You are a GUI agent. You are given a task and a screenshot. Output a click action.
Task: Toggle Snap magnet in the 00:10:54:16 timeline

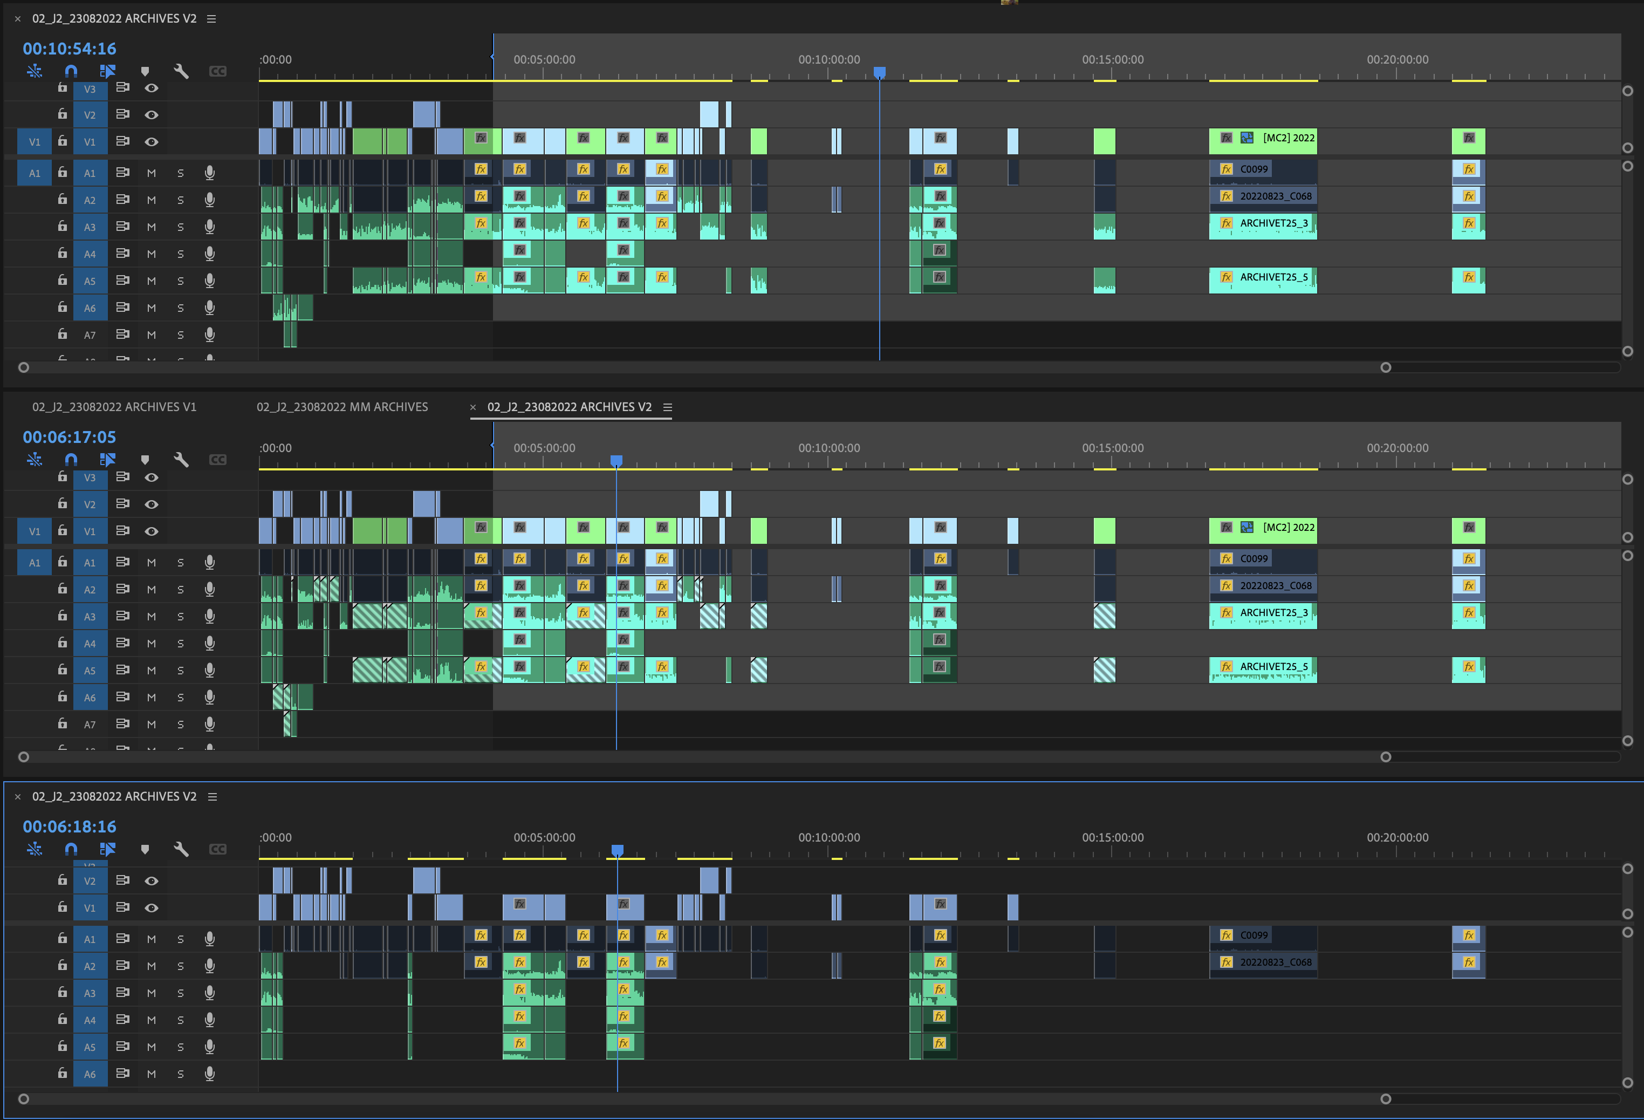(x=71, y=71)
